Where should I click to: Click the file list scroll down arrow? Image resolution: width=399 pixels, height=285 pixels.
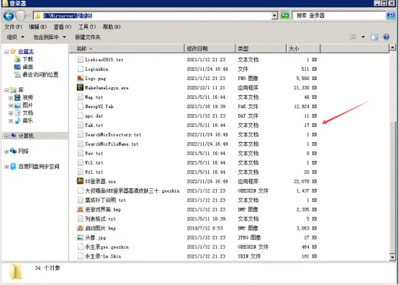(393, 257)
